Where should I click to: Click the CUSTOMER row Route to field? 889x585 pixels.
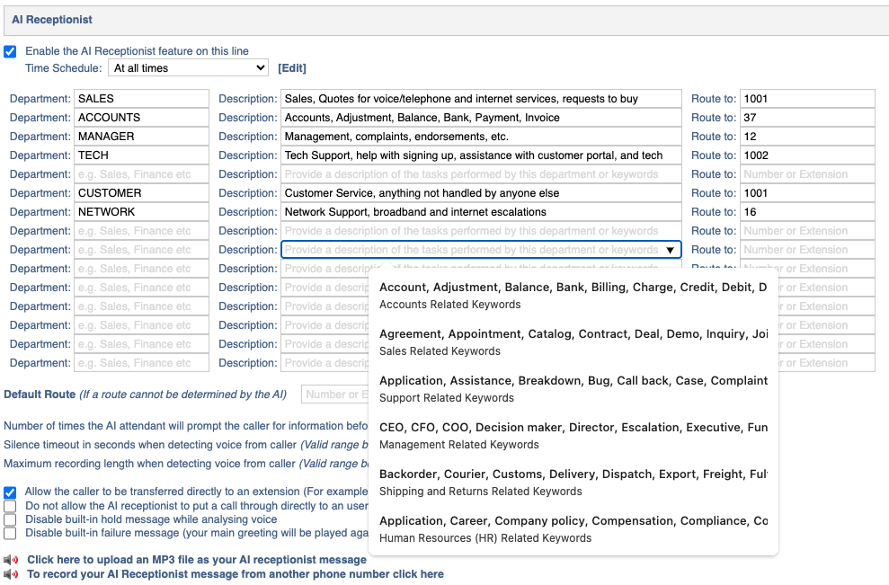click(807, 193)
